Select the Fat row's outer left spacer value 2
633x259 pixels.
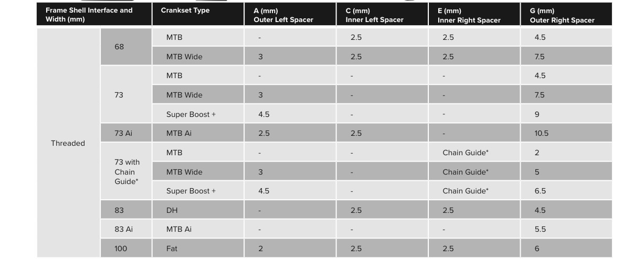point(260,249)
